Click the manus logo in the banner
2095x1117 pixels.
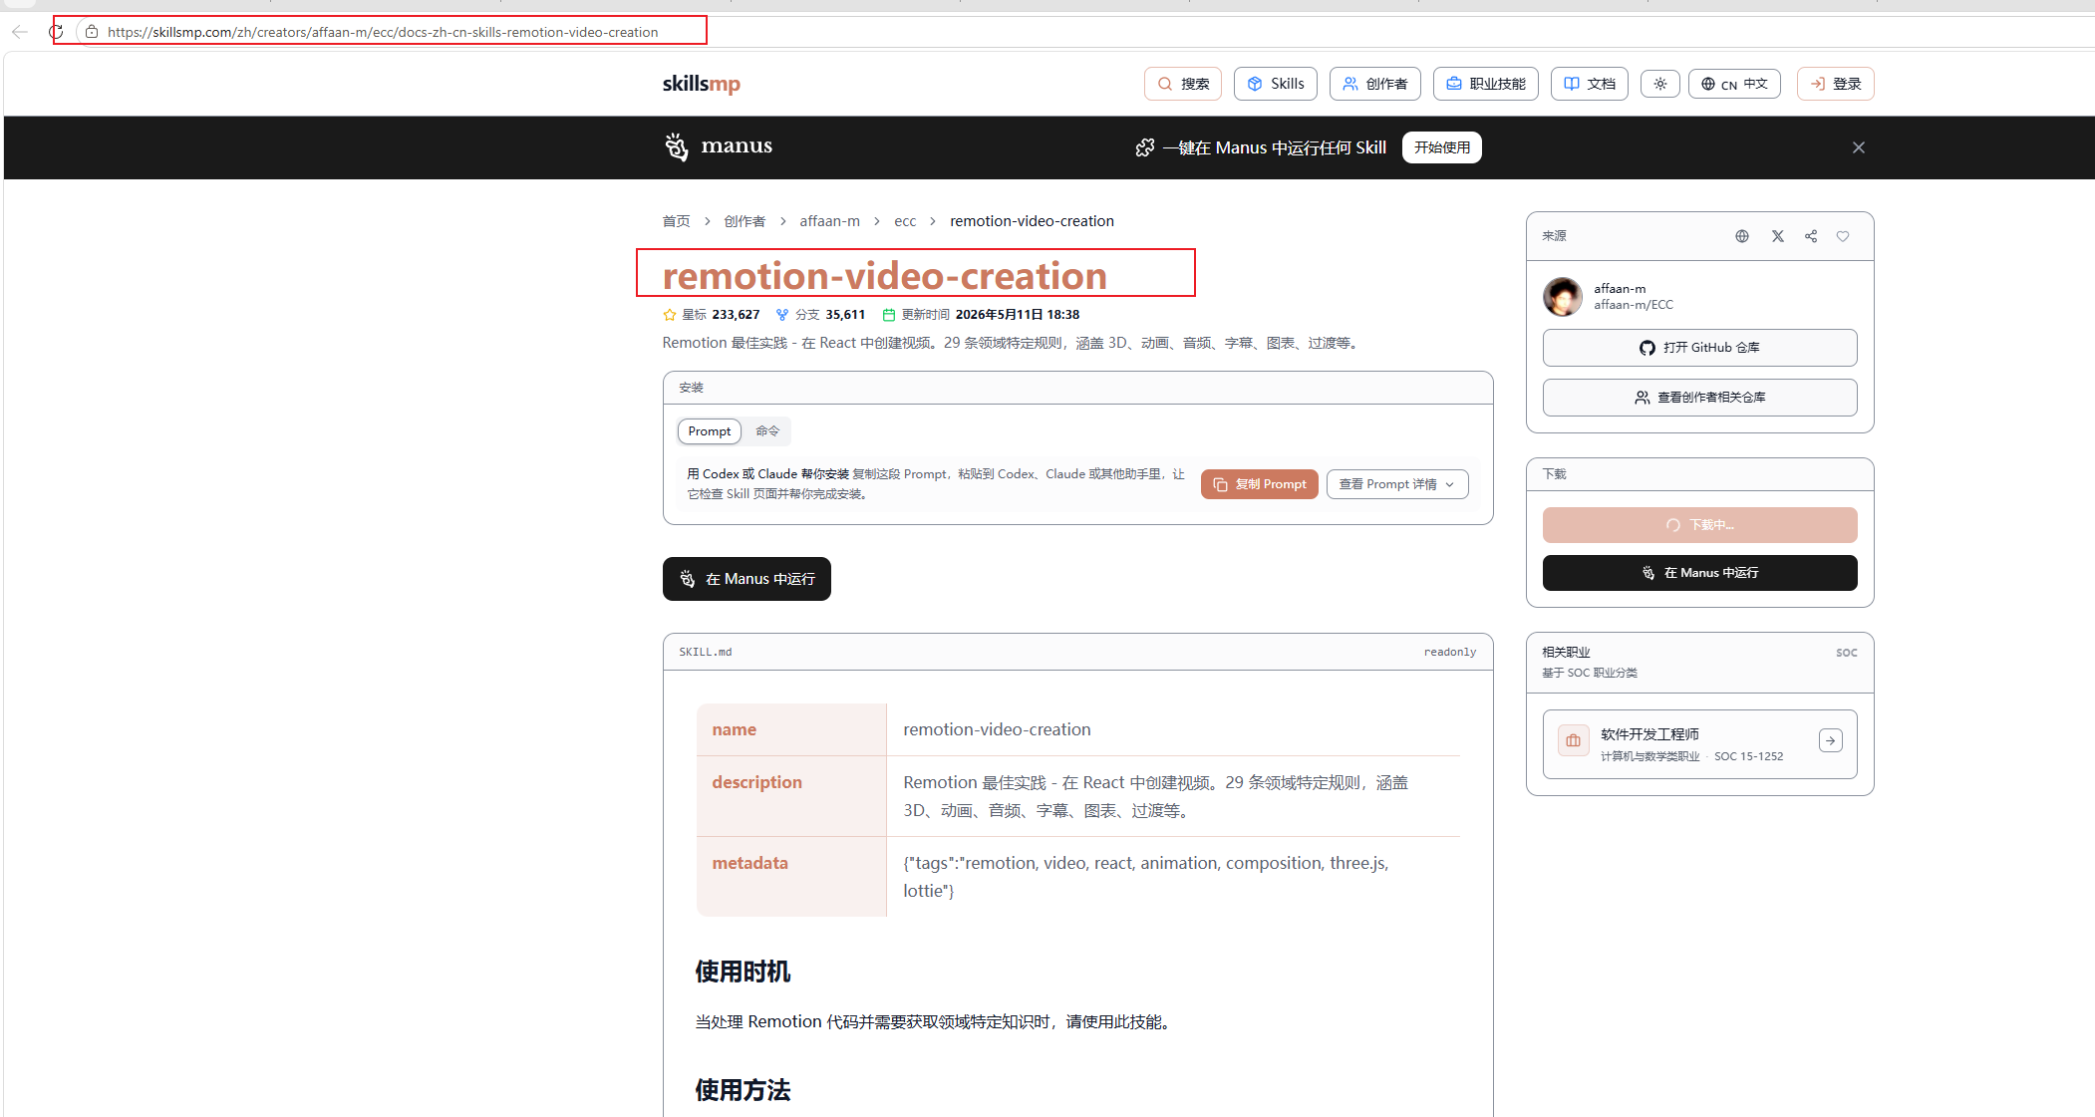pos(719,146)
